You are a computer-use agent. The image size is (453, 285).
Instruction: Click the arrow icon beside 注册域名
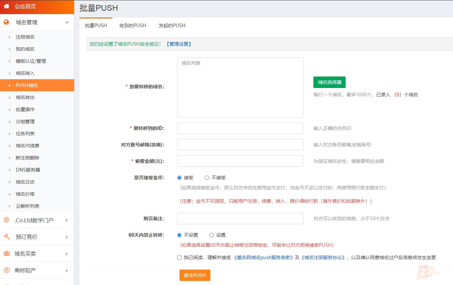pos(10,37)
